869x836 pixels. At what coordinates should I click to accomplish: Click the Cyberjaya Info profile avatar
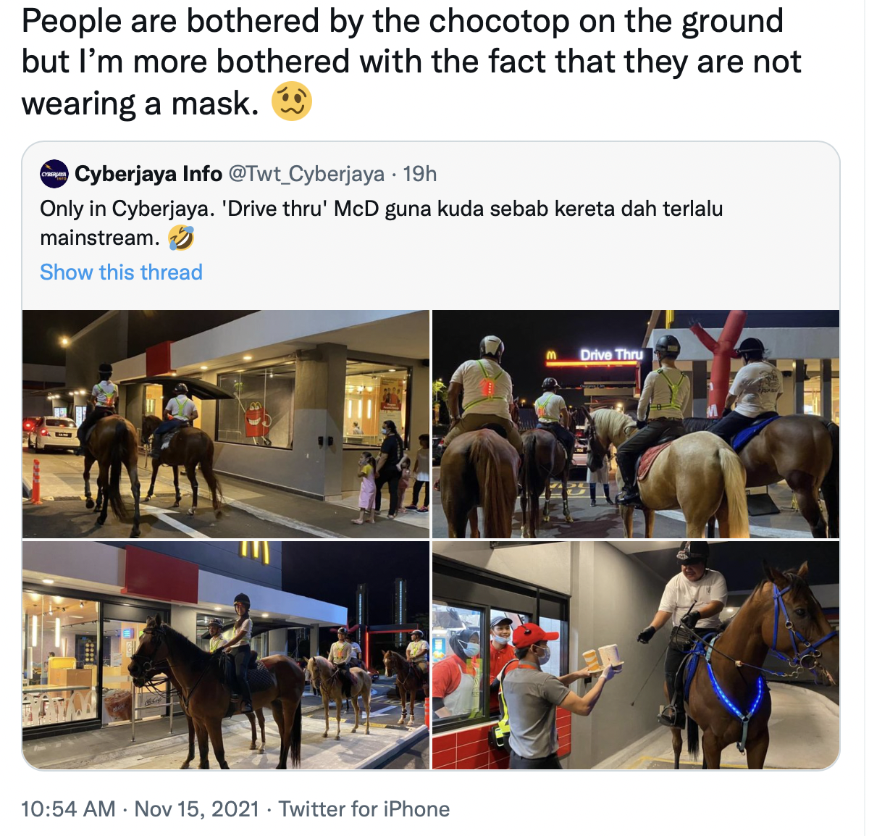(55, 174)
